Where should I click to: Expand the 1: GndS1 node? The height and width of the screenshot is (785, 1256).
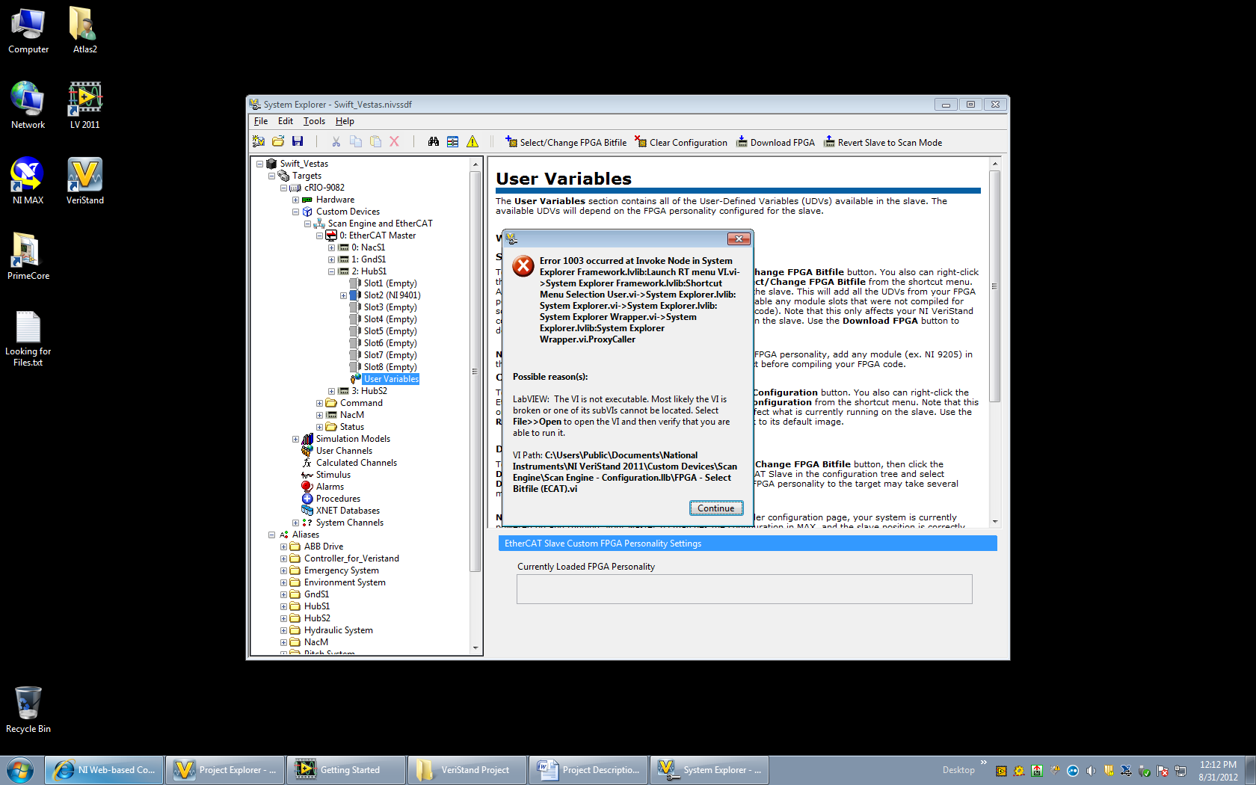tap(331, 259)
